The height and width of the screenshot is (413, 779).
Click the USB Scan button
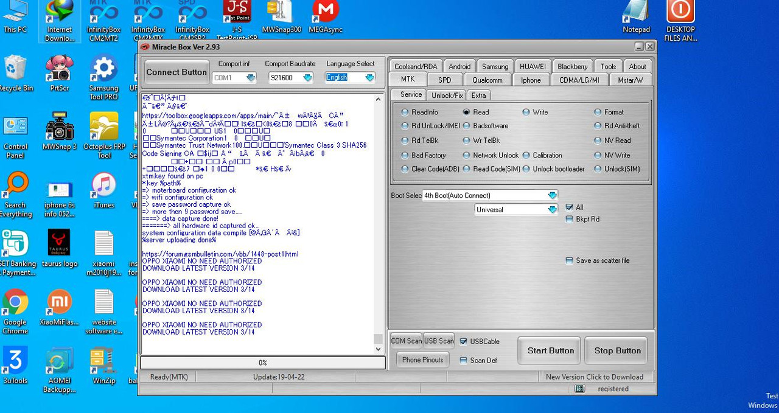(439, 341)
